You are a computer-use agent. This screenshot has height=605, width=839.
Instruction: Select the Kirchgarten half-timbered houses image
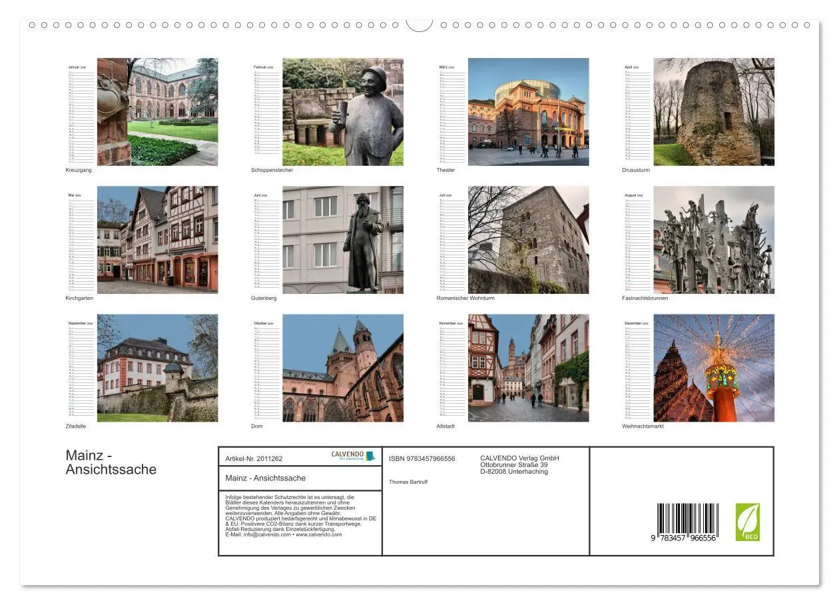(158, 239)
